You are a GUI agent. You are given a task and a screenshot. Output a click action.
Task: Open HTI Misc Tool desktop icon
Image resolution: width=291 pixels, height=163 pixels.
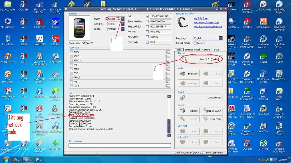[56, 75]
